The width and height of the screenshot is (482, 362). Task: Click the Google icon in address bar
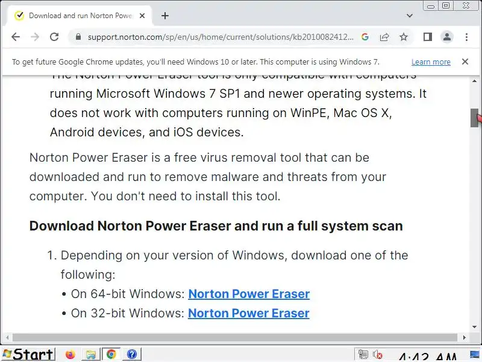[365, 37]
